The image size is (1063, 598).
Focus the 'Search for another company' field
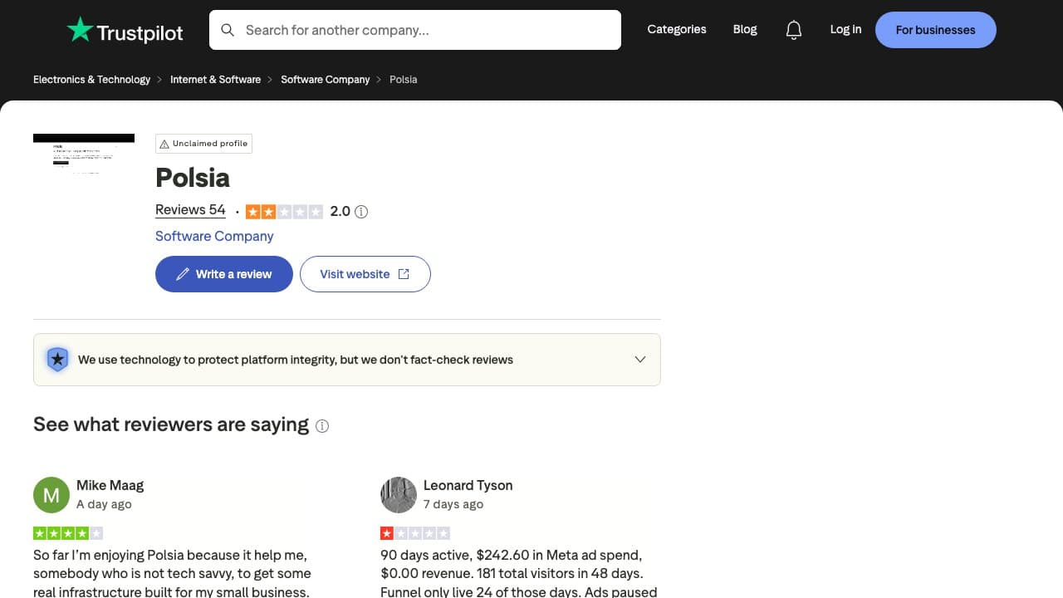(x=415, y=30)
